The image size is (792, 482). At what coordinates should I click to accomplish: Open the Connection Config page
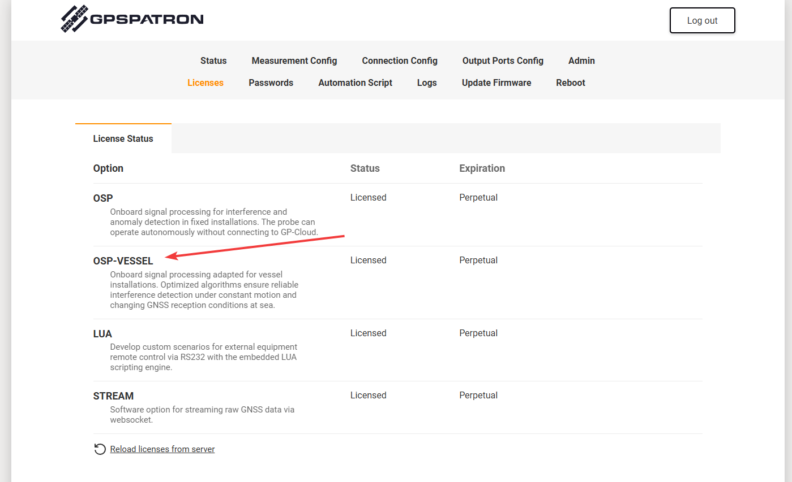coord(400,60)
